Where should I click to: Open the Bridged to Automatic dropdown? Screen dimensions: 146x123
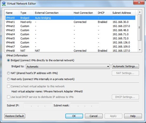coord(68,66)
